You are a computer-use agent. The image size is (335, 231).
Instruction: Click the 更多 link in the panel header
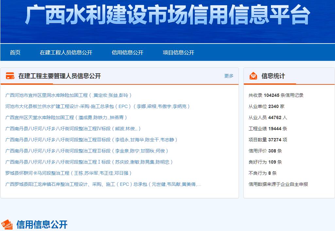(x=229, y=76)
